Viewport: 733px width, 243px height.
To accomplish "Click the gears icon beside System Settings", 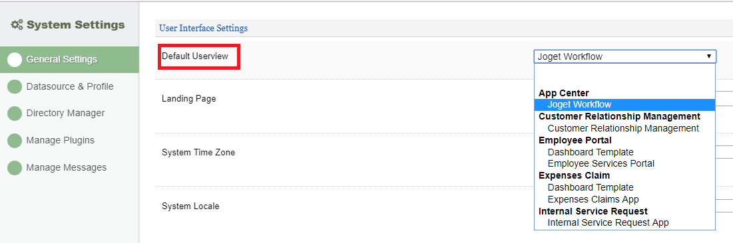I will click(x=17, y=25).
